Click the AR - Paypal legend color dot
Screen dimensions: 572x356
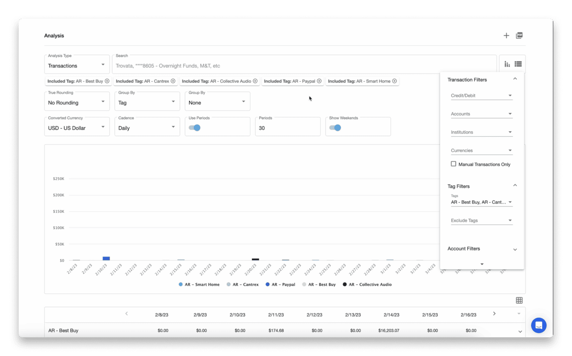tap(268, 284)
